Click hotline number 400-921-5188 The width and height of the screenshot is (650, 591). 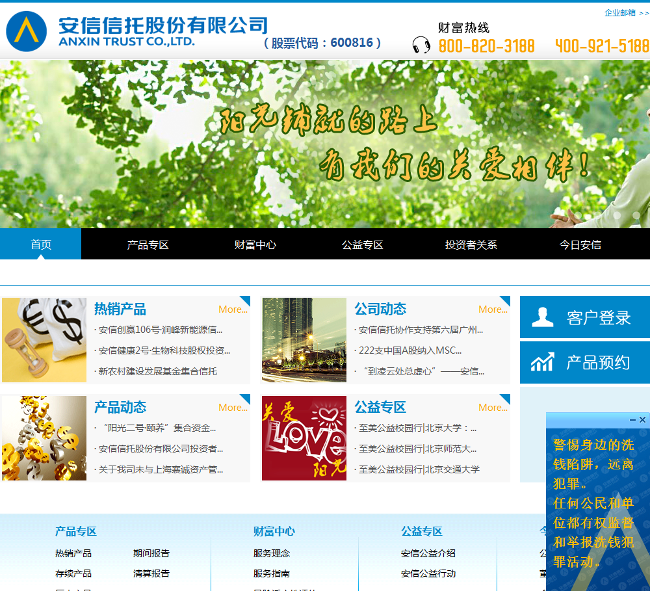click(x=602, y=46)
